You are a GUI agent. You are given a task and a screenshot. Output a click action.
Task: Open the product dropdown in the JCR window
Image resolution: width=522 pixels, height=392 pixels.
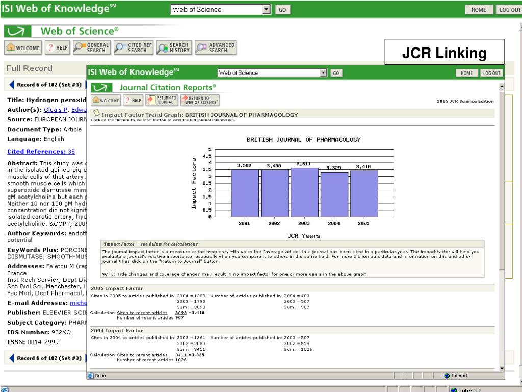[323, 72]
